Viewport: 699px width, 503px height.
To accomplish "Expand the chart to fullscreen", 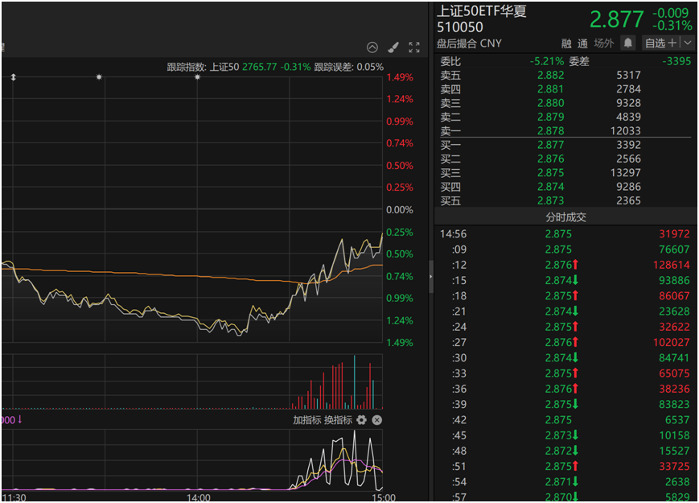I will 414,47.
